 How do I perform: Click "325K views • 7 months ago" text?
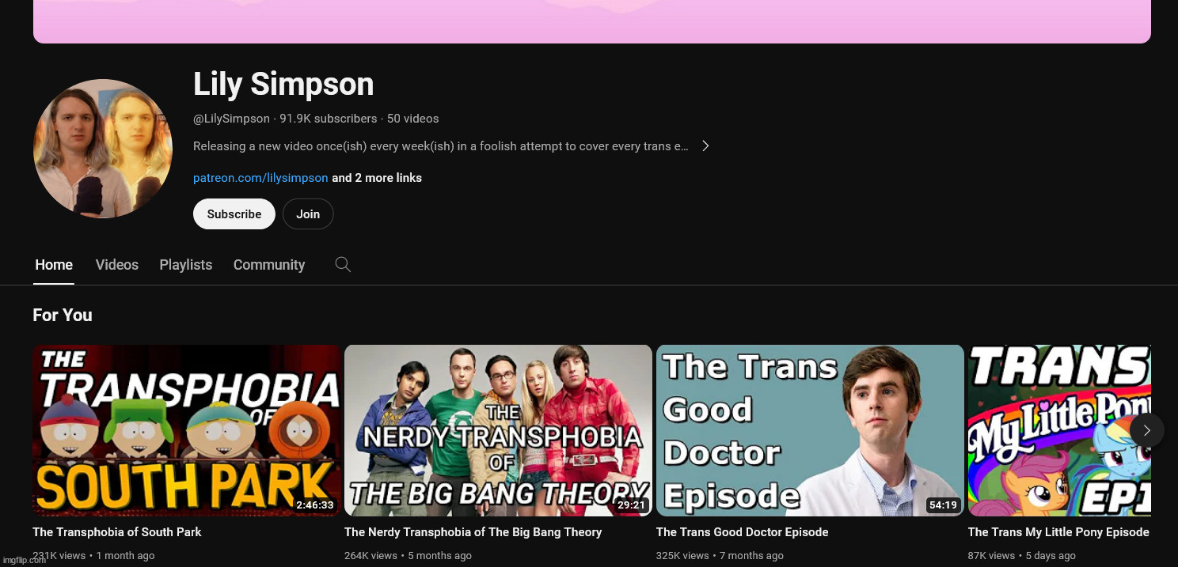click(720, 556)
